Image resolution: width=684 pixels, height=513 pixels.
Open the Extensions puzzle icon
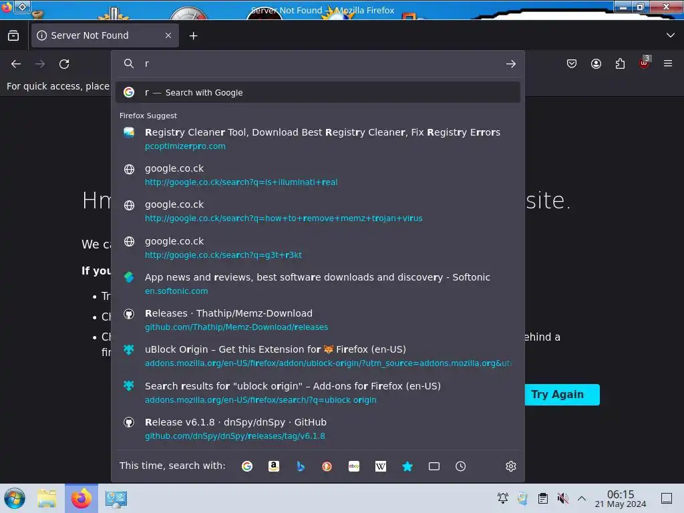(620, 63)
